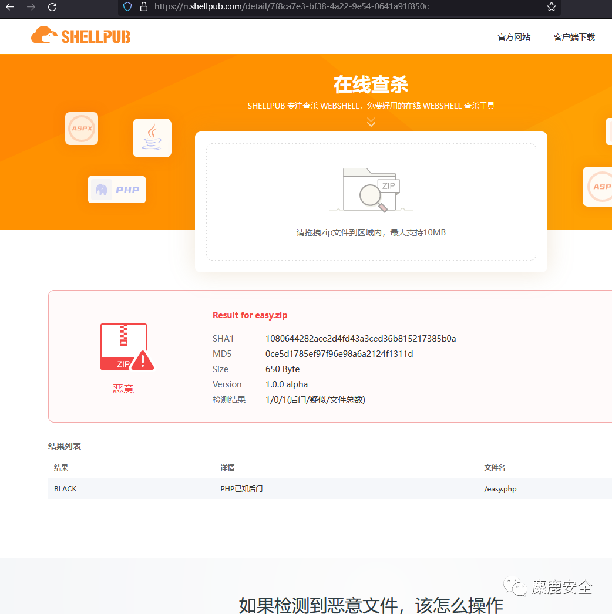Click the zip upload drop zone text
Image resolution: width=612 pixels, height=614 pixels.
pos(371,232)
